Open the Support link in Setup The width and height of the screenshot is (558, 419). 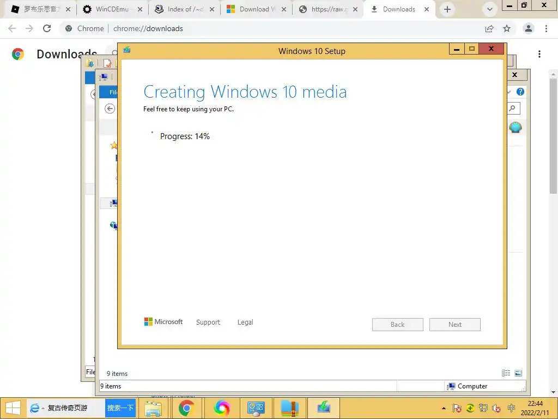(208, 322)
